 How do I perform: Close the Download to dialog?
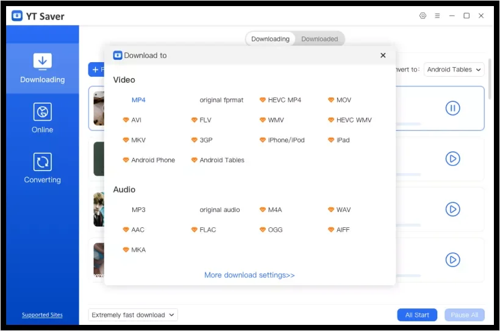point(383,55)
